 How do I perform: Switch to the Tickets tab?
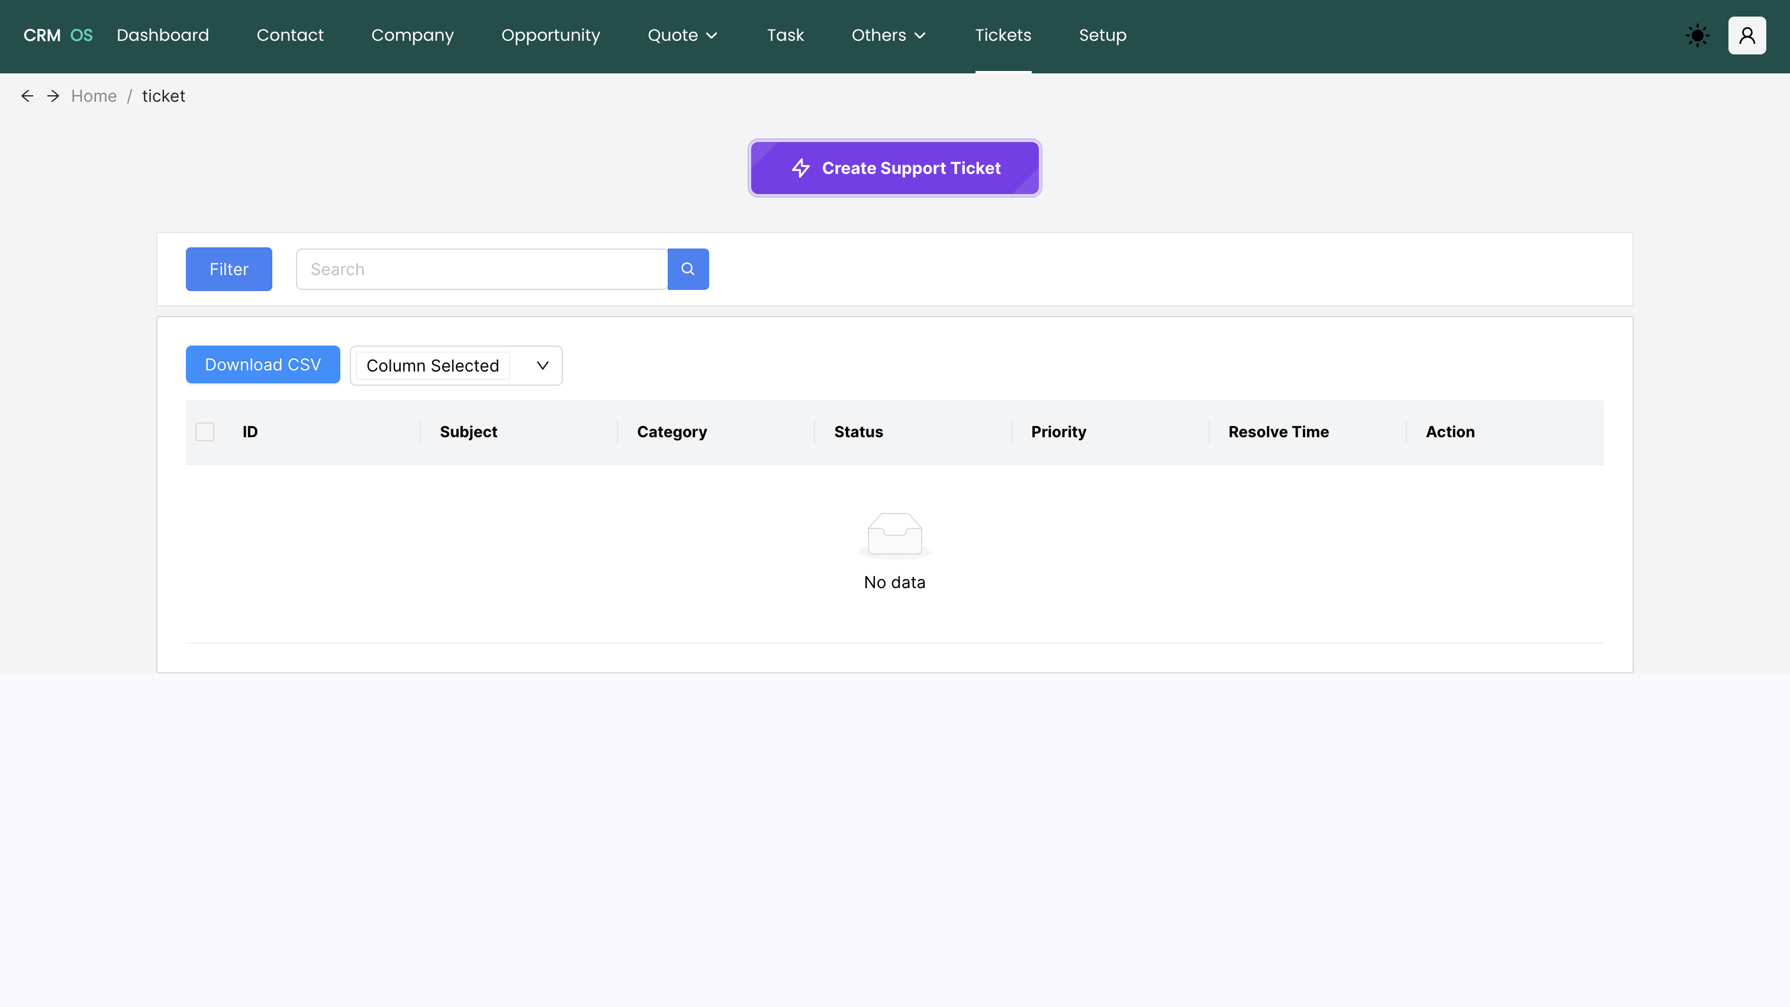pos(1003,35)
